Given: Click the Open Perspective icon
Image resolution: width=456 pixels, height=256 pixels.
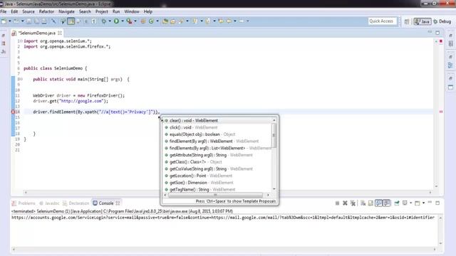Looking at the screenshot, I should coord(407,21).
